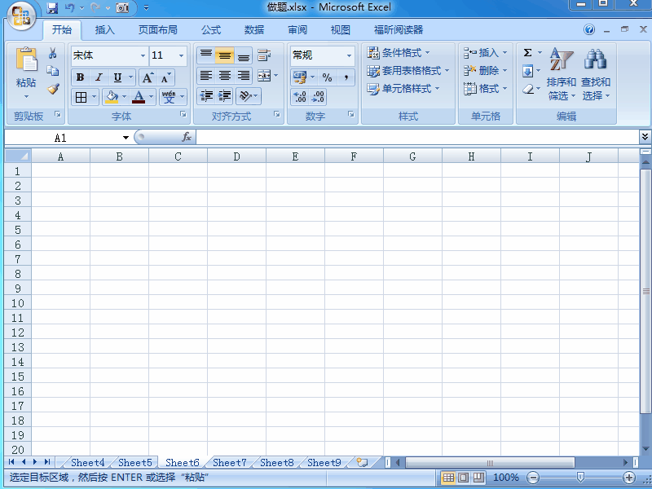Click the Clear (eraser) icon
Image resolution: width=652 pixels, height=489 pixels.
(530, 88)
